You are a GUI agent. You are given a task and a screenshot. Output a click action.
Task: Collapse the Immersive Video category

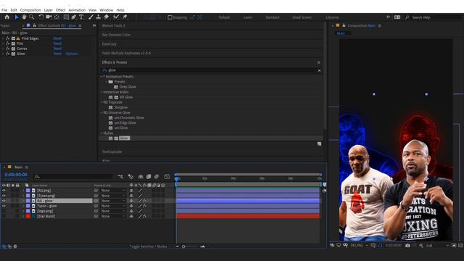[x=101, y=92]
